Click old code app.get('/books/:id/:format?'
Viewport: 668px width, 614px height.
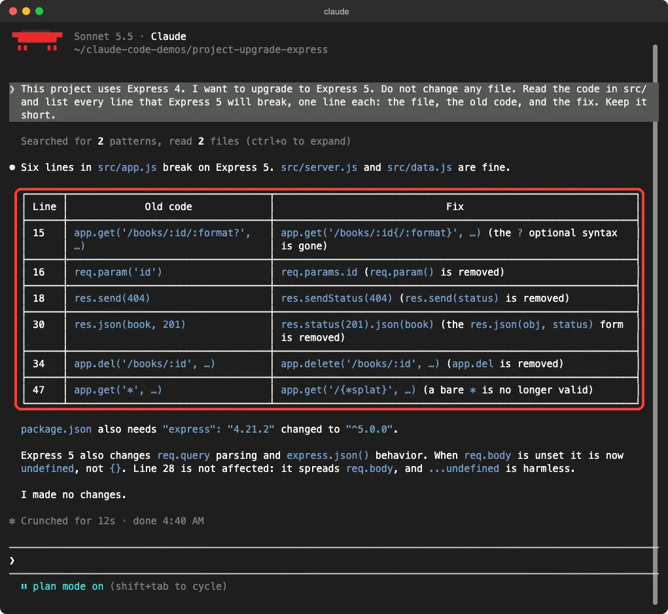[x=162, y=240]
